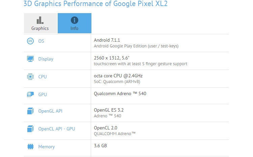Click the OpenCL API - GPU label

pyautogui.click(x=57, y=129)
